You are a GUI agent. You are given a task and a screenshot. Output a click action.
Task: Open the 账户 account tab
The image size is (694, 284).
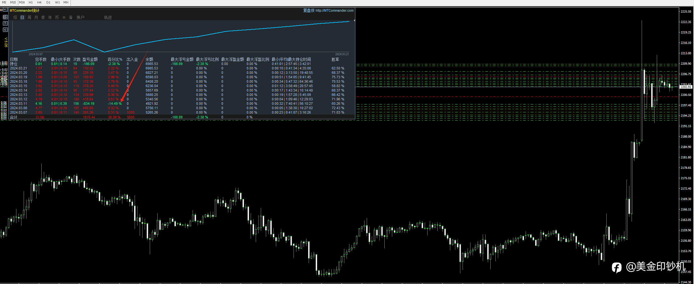pyautogui.click(x=80, y=17)
